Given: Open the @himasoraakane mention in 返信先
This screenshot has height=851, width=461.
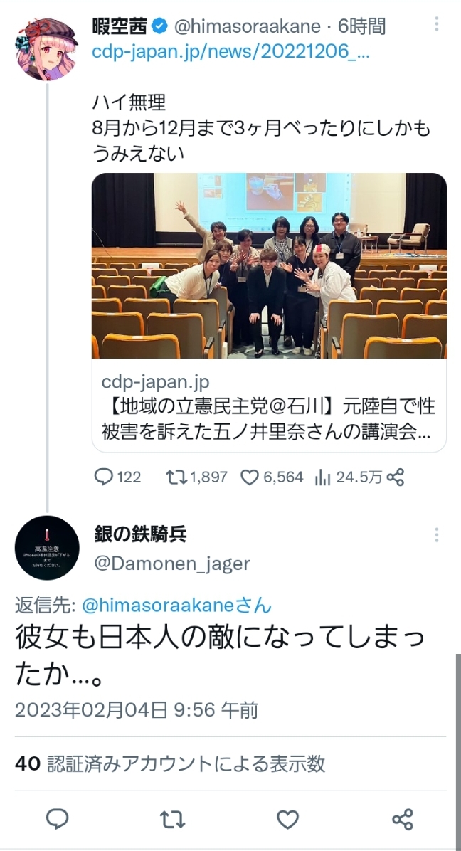Looking at the screenshot, I should point(176,605).
